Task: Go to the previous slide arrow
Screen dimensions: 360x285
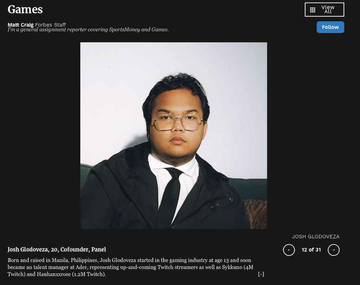Action: tap(289, 250)
